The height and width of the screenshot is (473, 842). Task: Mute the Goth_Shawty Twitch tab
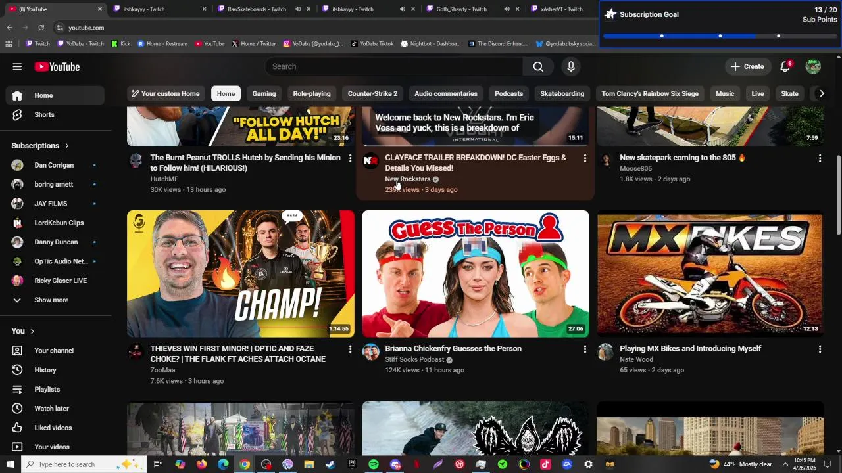pos(507,9)
